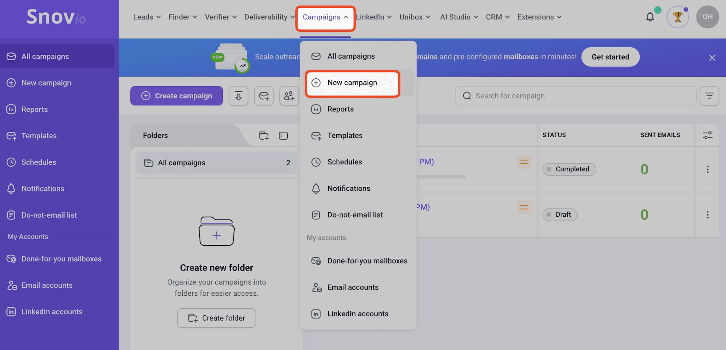726x350 pixels.
Task: Choose Templates in the Campaigns dropdown
Action: point(345,136)
